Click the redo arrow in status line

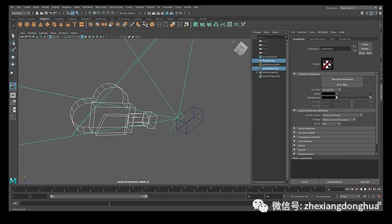pyautogui.click(x=55, y=13)
